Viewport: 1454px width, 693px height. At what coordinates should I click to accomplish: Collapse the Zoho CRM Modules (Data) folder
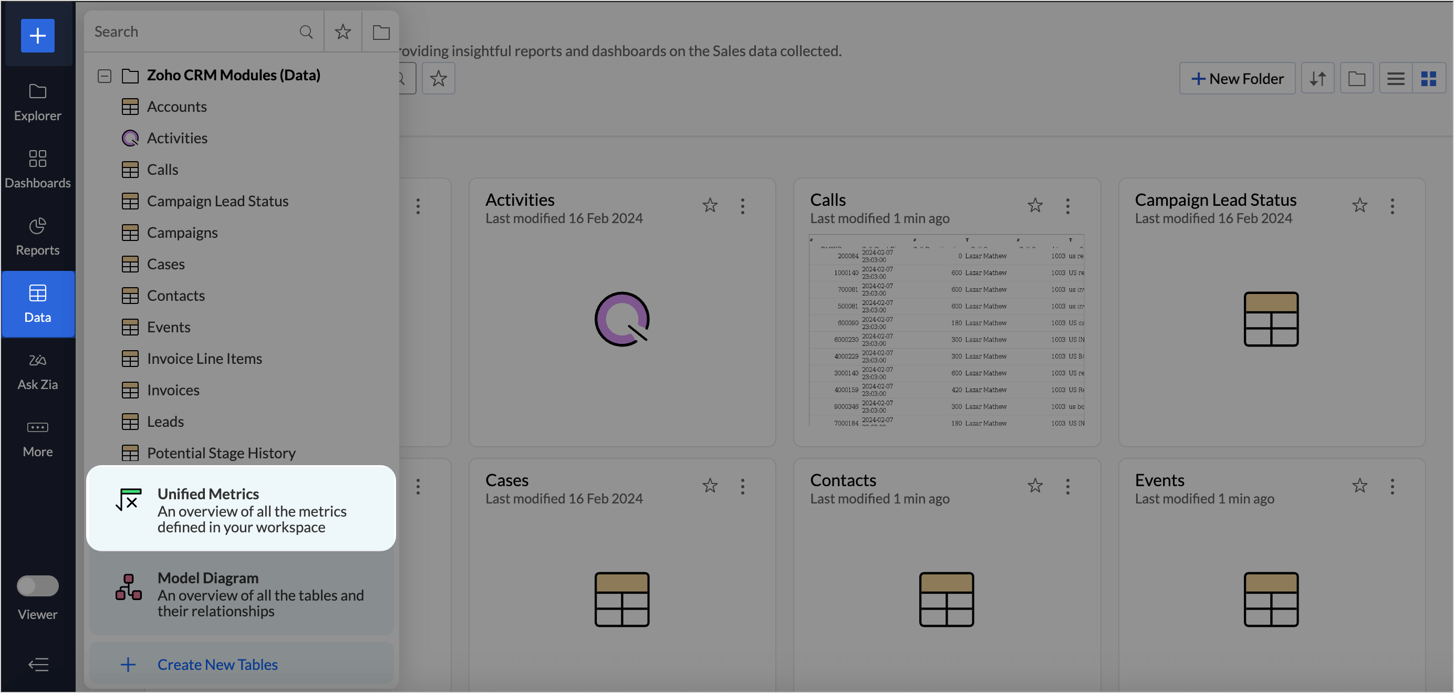click(105, 76)
